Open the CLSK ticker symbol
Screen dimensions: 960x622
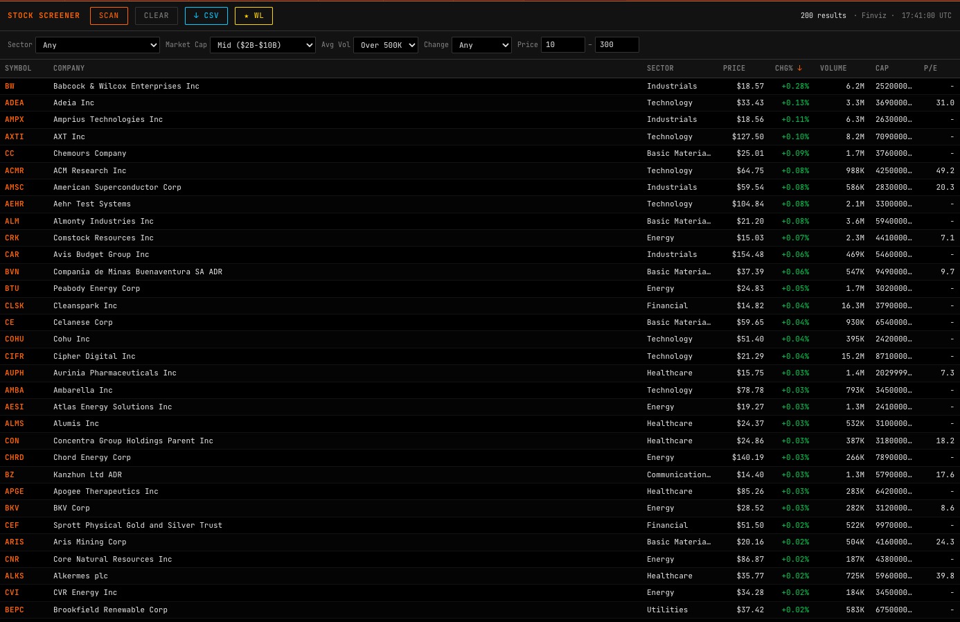15,306
